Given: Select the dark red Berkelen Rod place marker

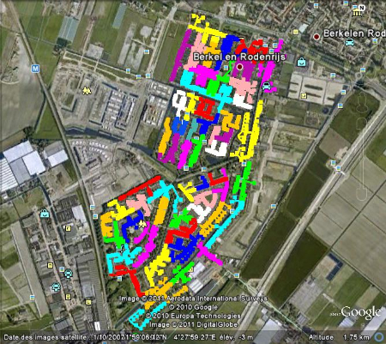Looking at the screenshot, I should click(317, 37).
